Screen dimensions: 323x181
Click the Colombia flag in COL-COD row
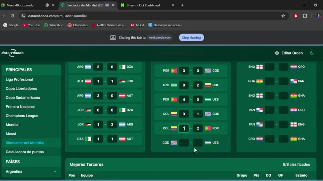(x=174, y=114)
